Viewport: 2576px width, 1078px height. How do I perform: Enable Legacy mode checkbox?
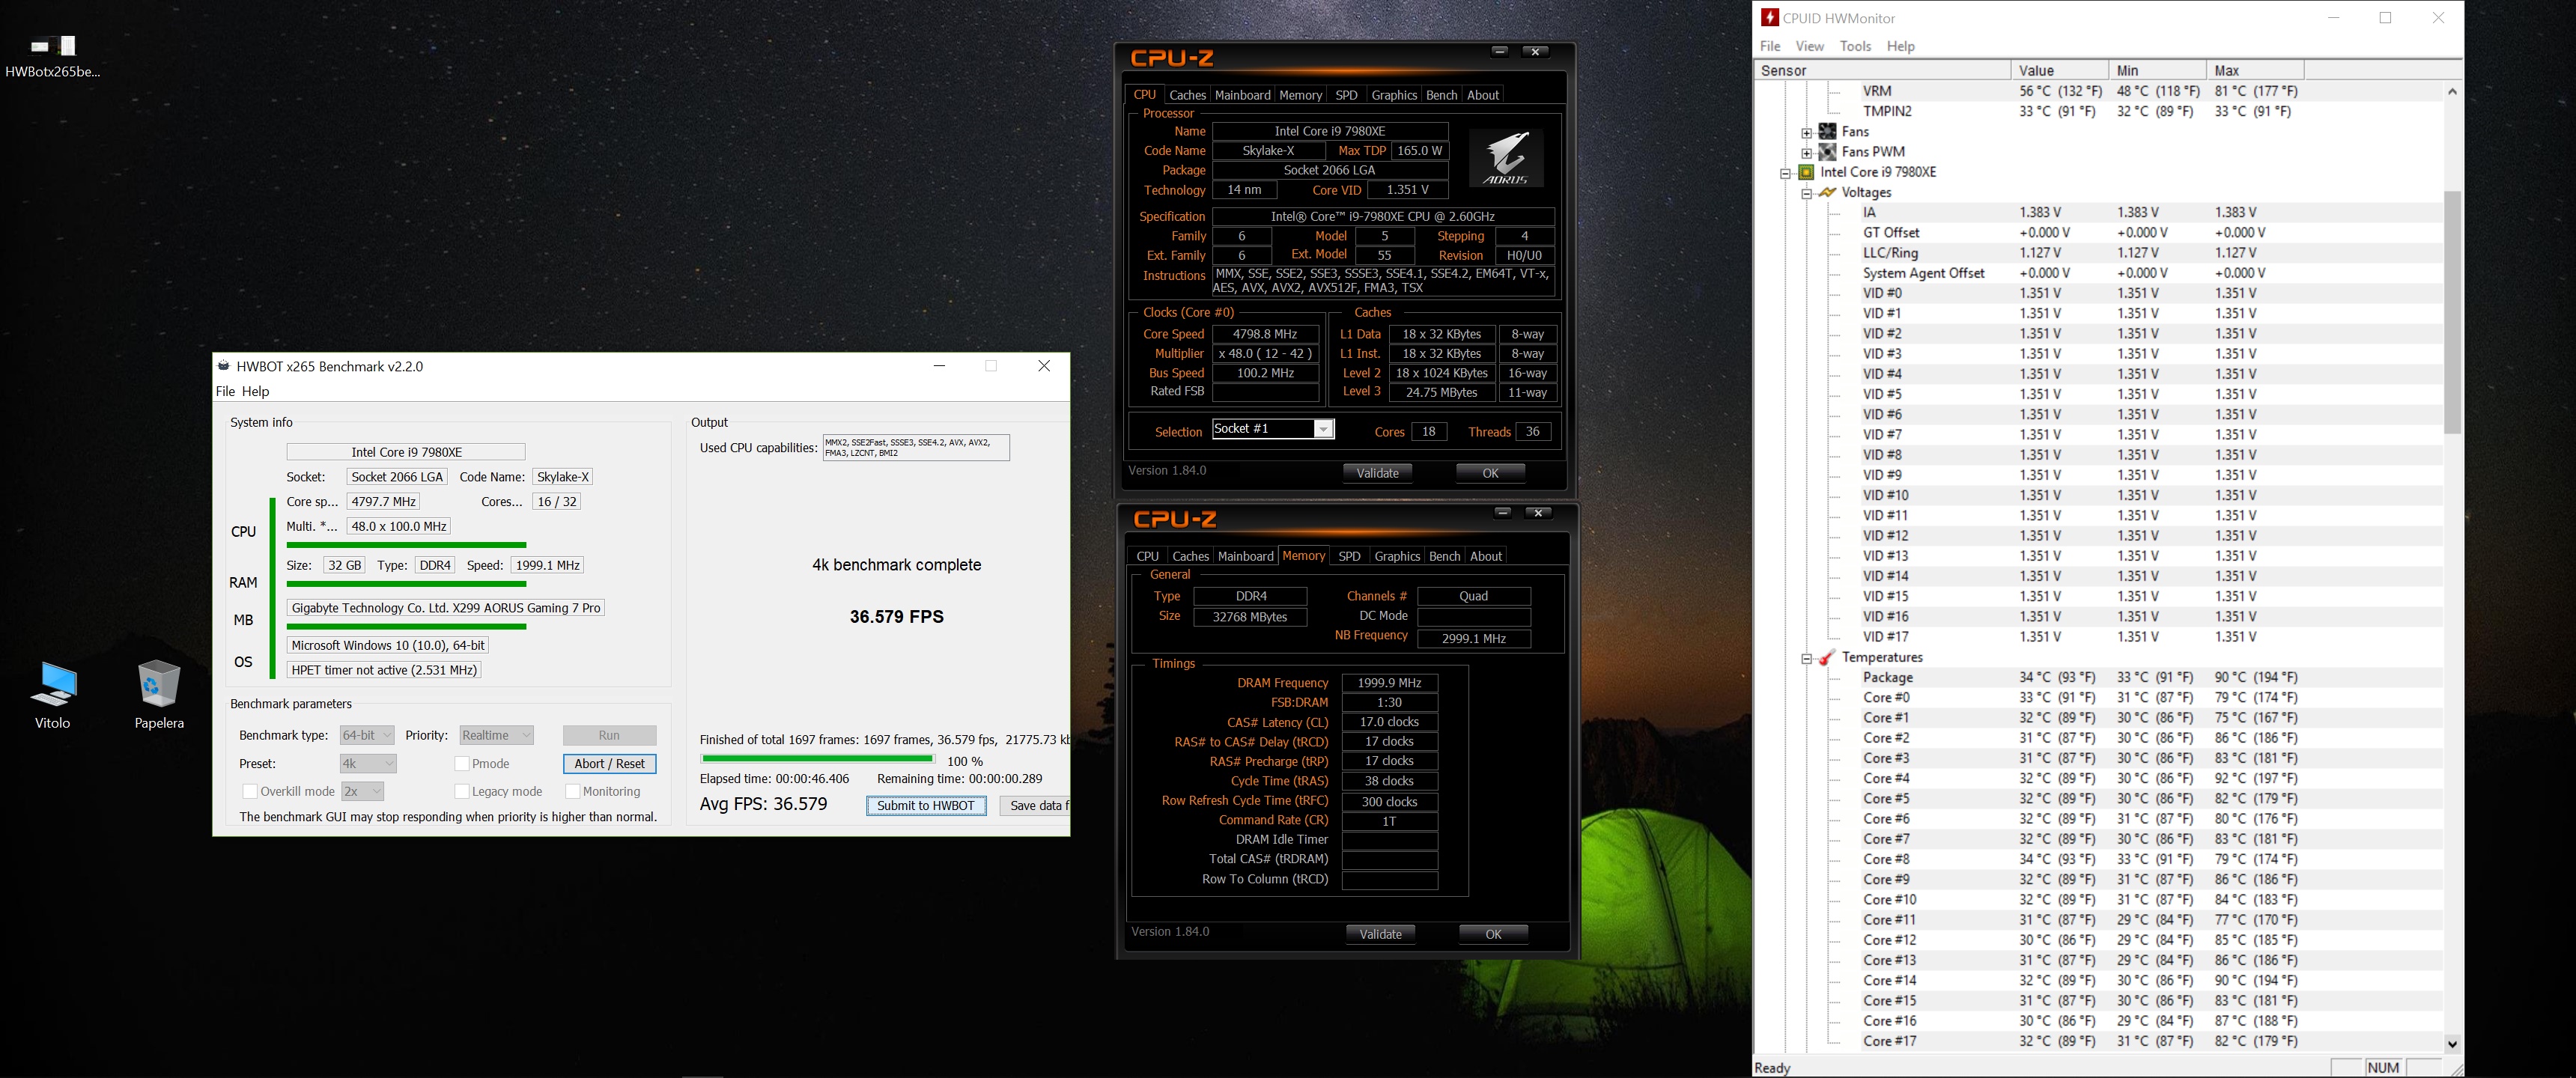[x=461, y=791]
